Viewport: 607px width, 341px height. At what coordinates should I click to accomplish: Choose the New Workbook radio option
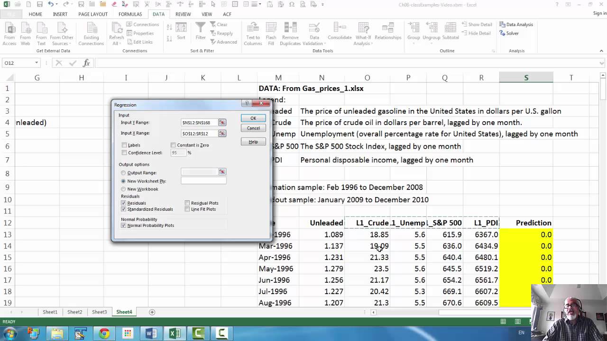(x=124, y=189)
